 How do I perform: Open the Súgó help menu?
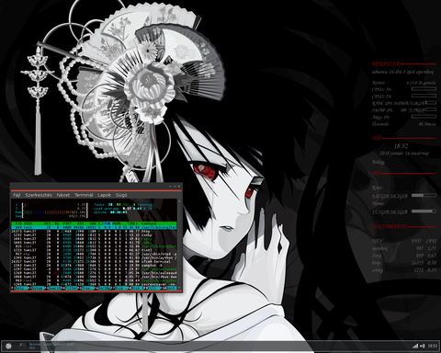121,195
